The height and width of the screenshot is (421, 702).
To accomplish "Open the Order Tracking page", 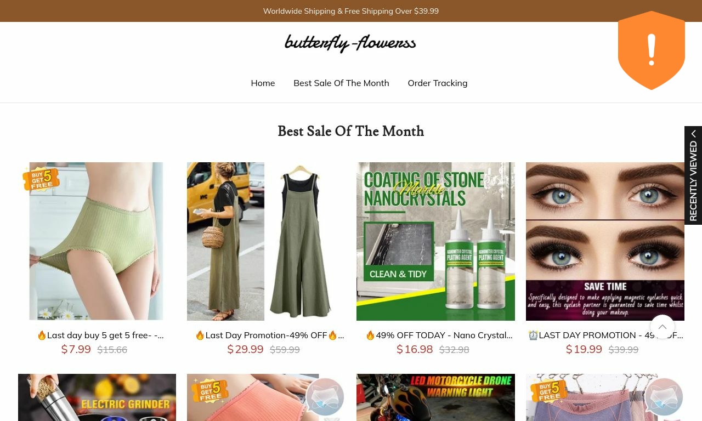I will 438,83.
